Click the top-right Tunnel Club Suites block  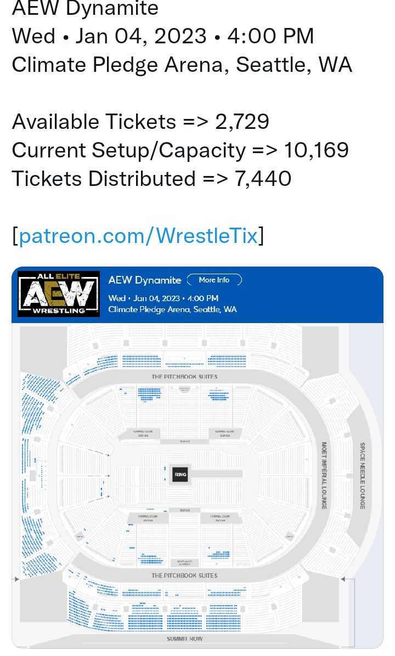coord(225,433)
